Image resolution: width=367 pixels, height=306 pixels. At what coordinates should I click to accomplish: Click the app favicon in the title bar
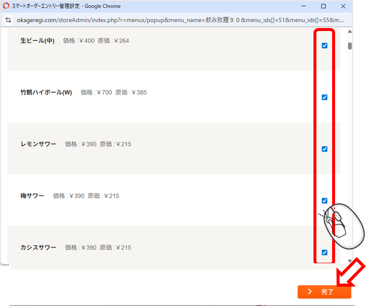[6, 6]
